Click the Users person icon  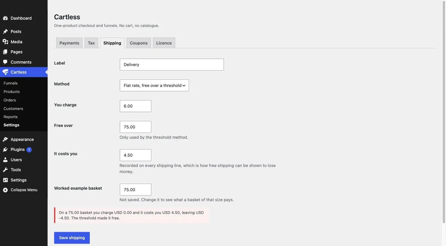(5, 160)
